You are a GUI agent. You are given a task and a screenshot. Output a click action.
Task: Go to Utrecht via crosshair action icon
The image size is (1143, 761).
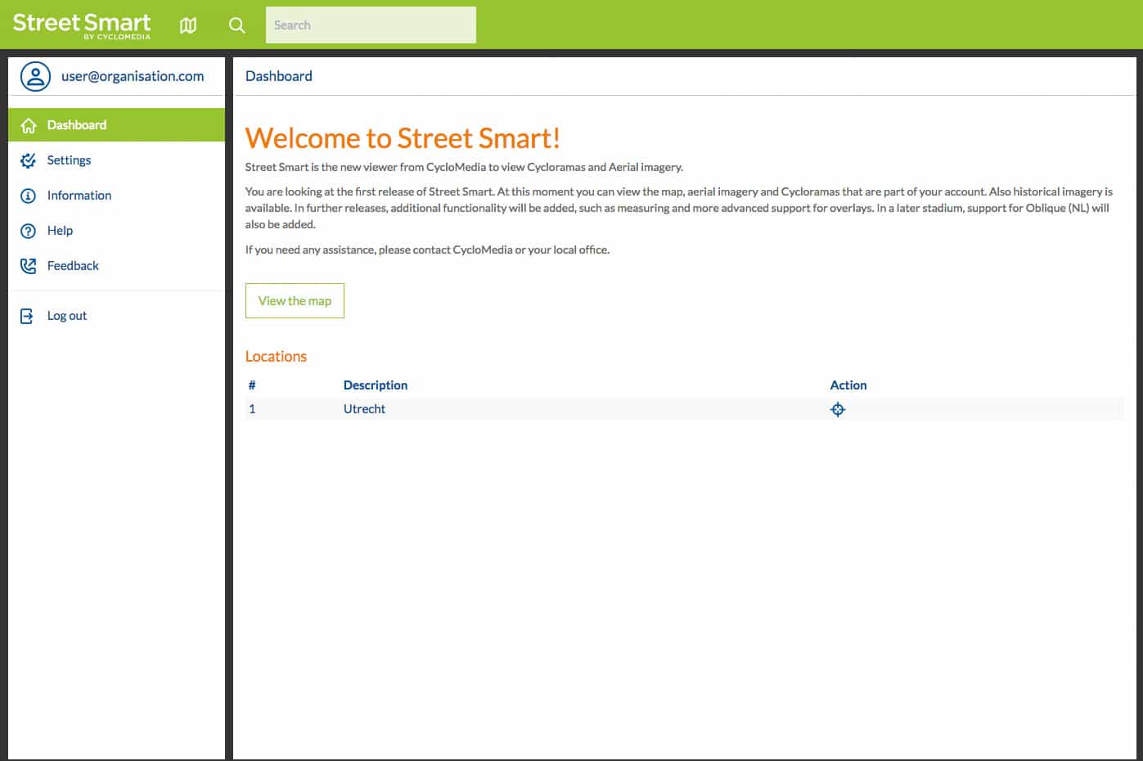838,409
